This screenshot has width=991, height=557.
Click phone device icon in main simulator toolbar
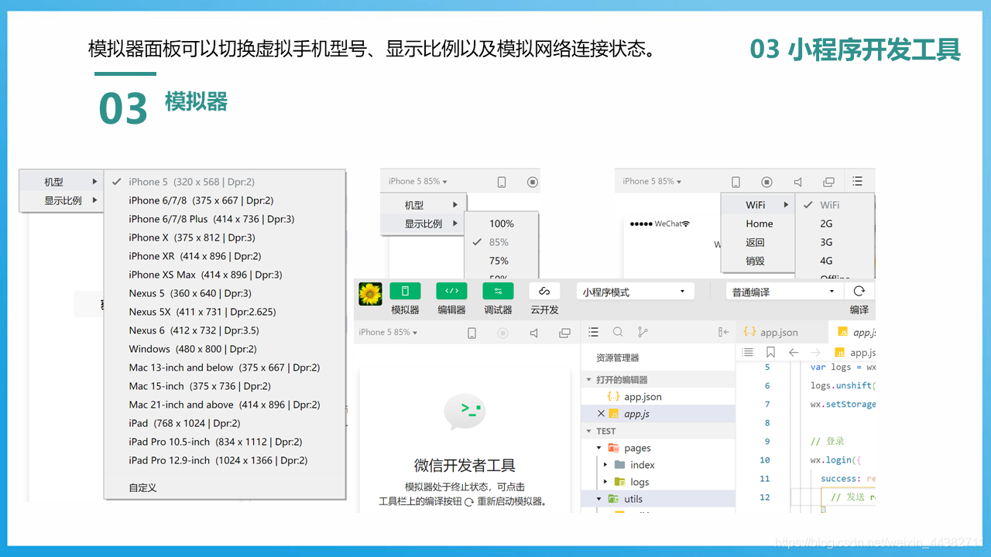point(471,333)
